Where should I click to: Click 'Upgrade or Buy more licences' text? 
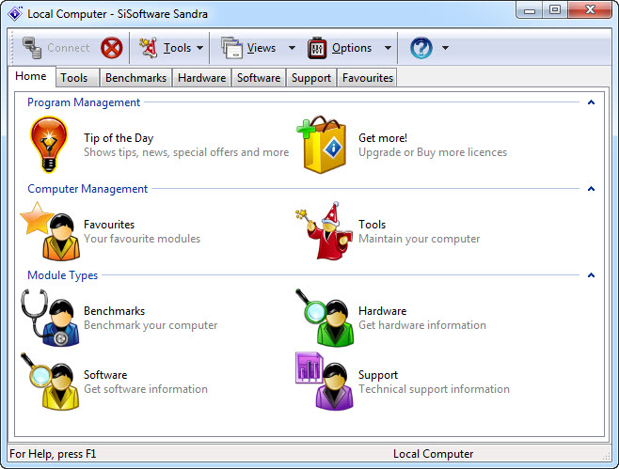click(x=433, y=152)
